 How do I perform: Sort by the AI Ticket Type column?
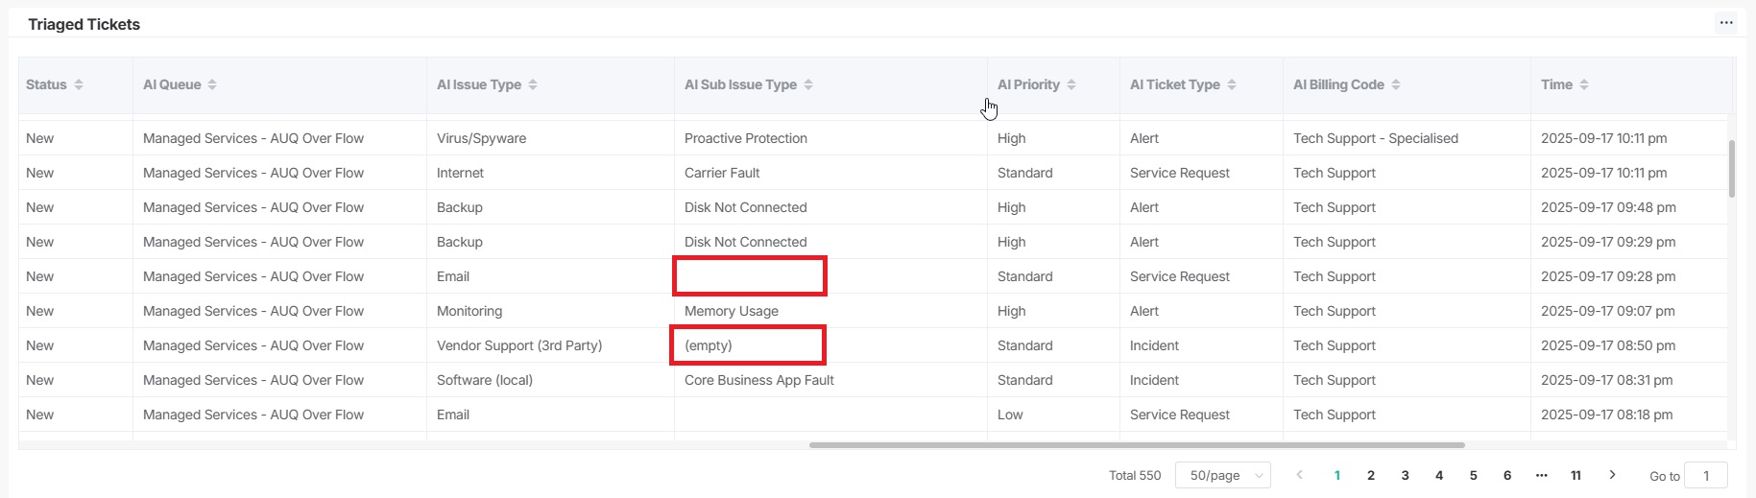click(x=1232, y=84)
